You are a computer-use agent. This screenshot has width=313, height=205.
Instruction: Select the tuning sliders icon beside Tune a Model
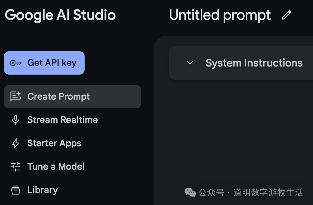tap(16, 166)
